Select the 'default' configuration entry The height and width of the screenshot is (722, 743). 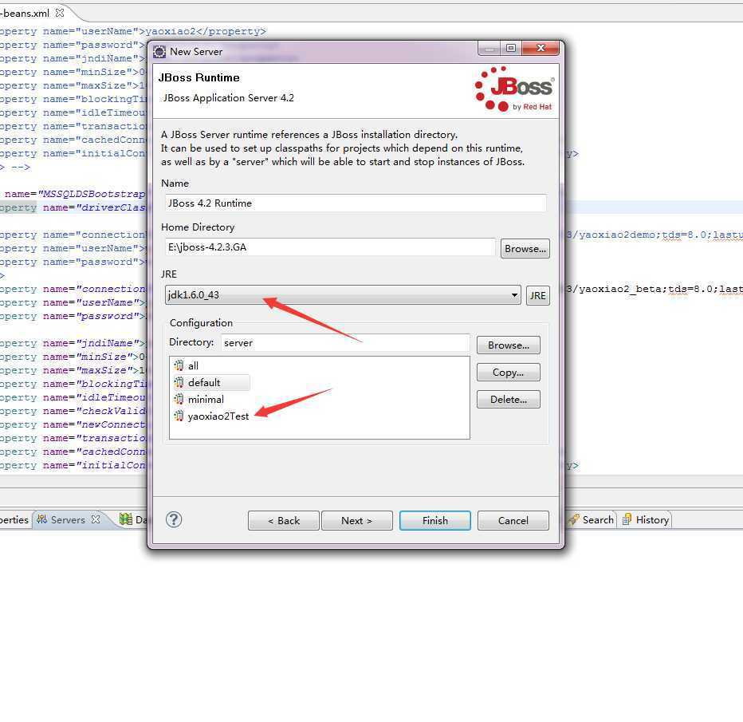pos(211,383)
